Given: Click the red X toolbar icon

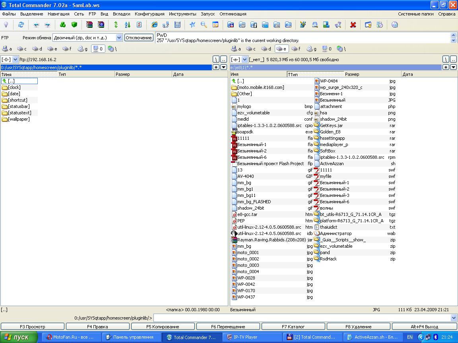Looking at the screenshot, I should (353, 25).
